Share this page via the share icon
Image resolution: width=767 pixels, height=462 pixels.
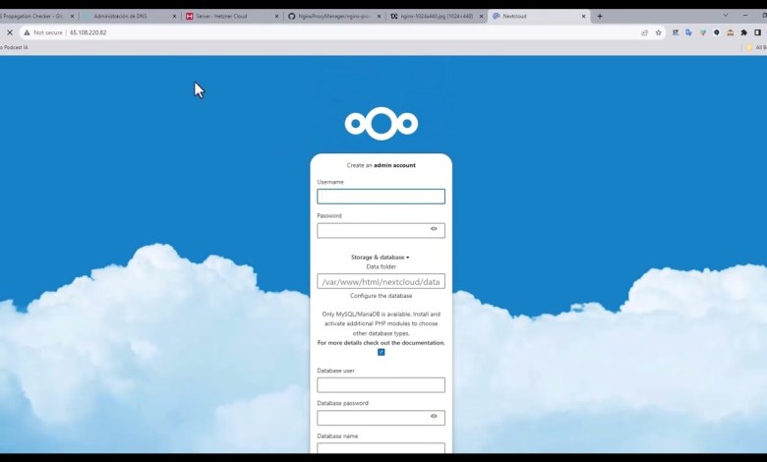pyautogui.click(x=644, y=32)
